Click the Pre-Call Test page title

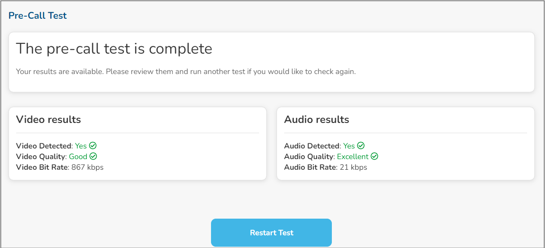coord(37,16)
